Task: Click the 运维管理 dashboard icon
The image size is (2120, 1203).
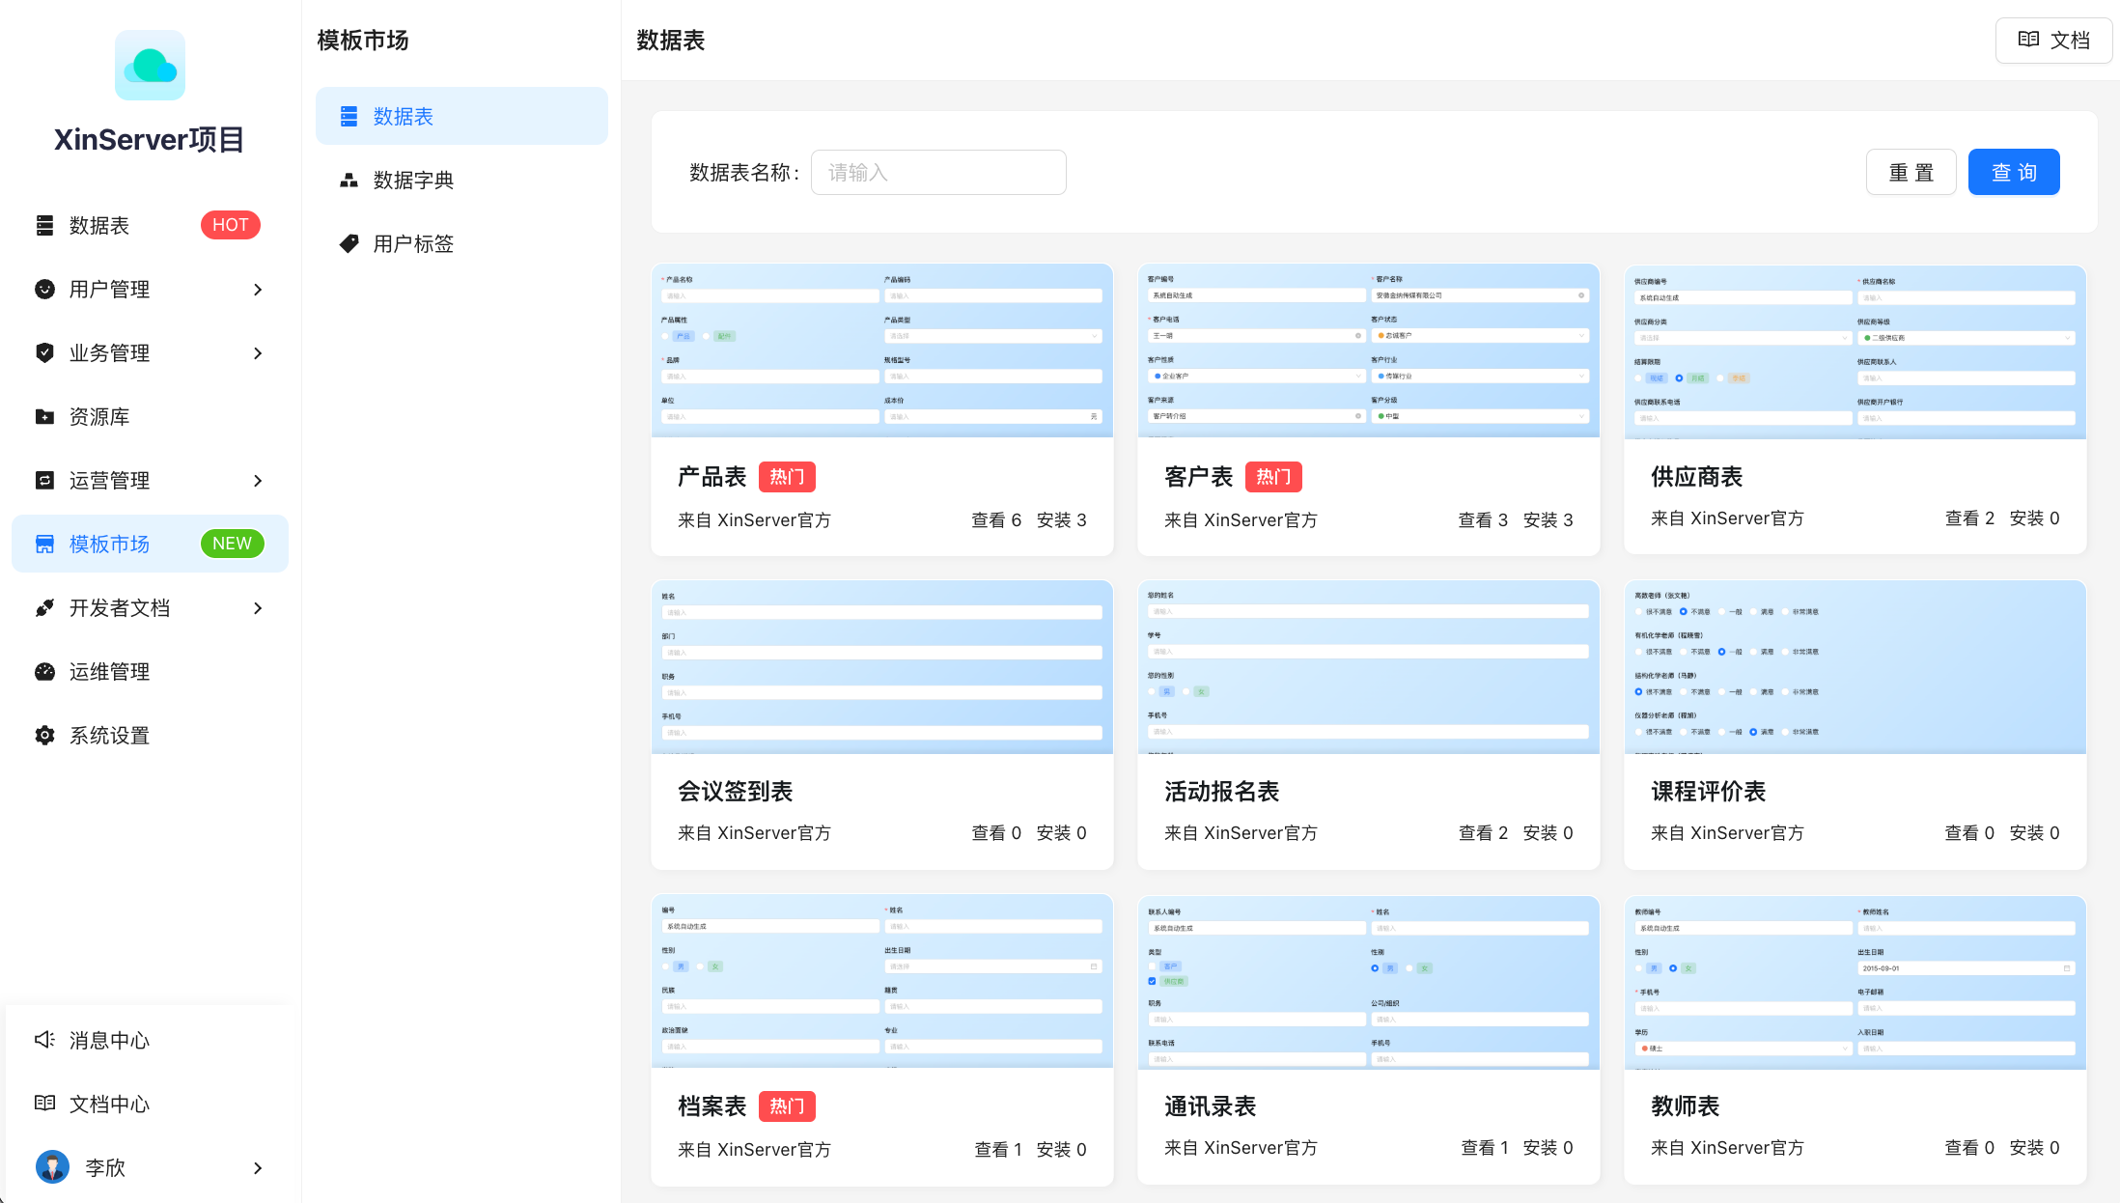Action: 44,672
